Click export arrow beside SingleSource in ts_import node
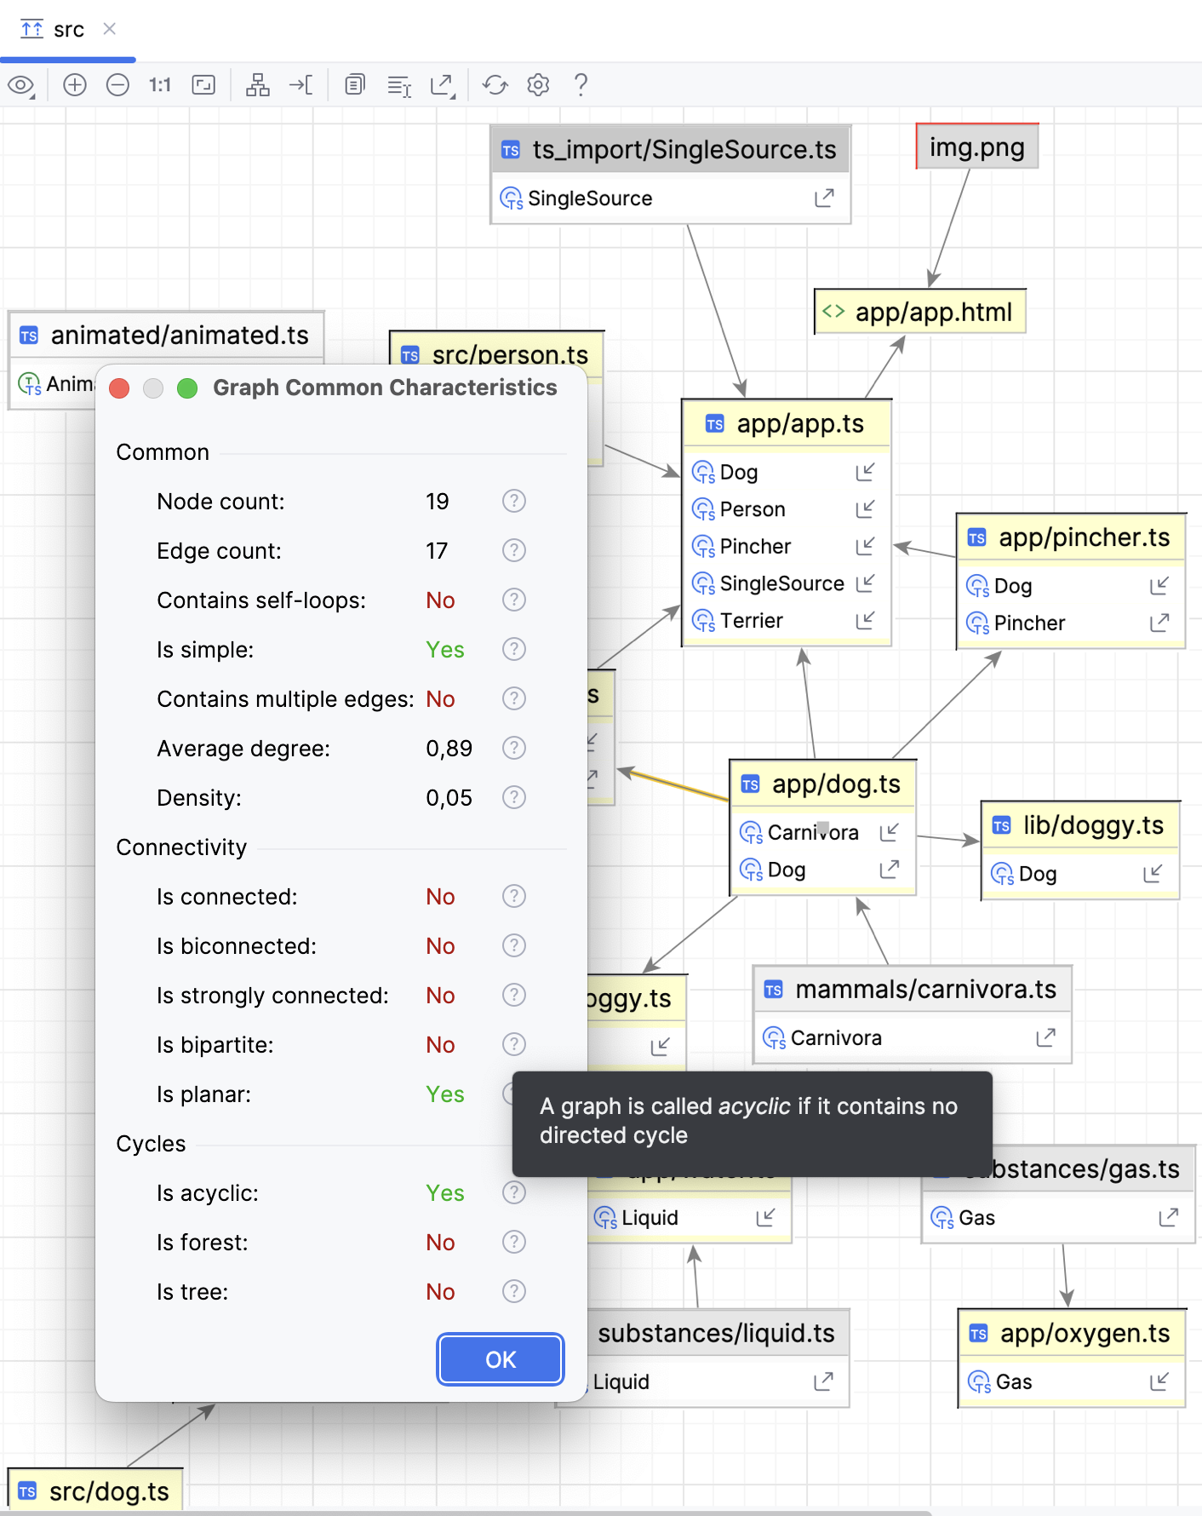 (x=824, y=198)
